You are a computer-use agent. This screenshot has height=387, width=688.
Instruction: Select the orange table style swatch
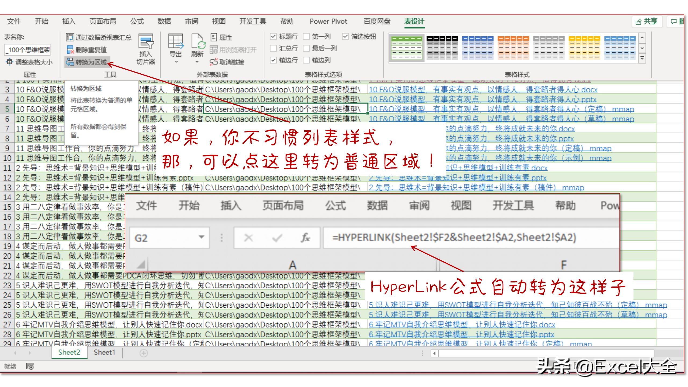(x=513, y=48)
